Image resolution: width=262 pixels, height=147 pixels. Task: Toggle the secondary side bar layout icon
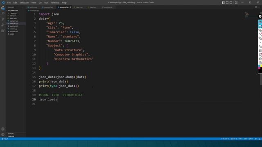[231, 2]
